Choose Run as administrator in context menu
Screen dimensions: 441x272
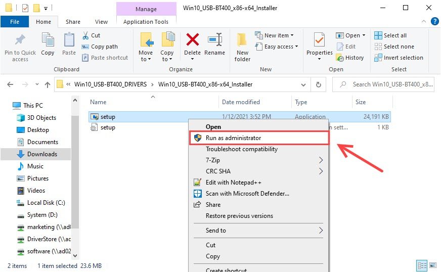pos(233,138)
